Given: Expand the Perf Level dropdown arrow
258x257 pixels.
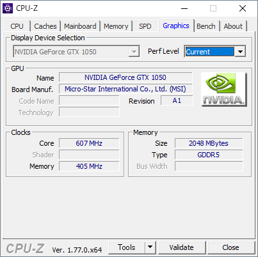Looking at the screenshot, I should [x=240, y=52].
